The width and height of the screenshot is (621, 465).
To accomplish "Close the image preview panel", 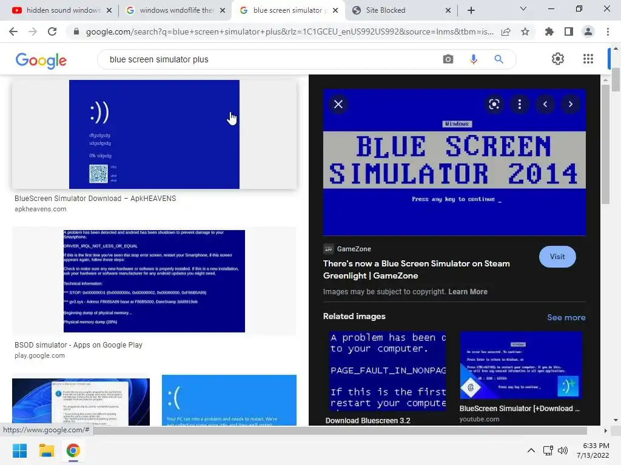I will (x=338, y=104).
